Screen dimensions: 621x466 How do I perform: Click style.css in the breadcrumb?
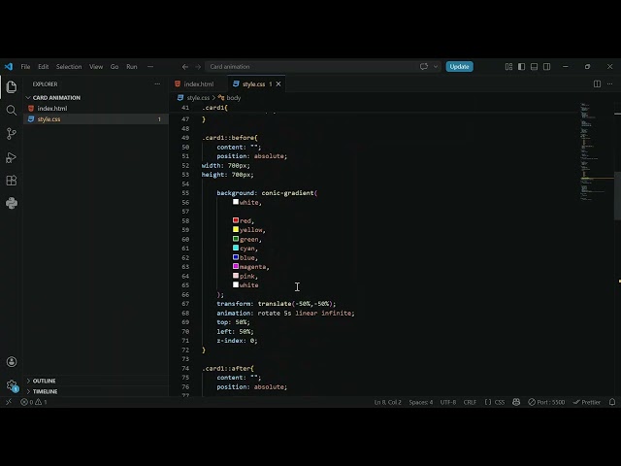[198, 97]
